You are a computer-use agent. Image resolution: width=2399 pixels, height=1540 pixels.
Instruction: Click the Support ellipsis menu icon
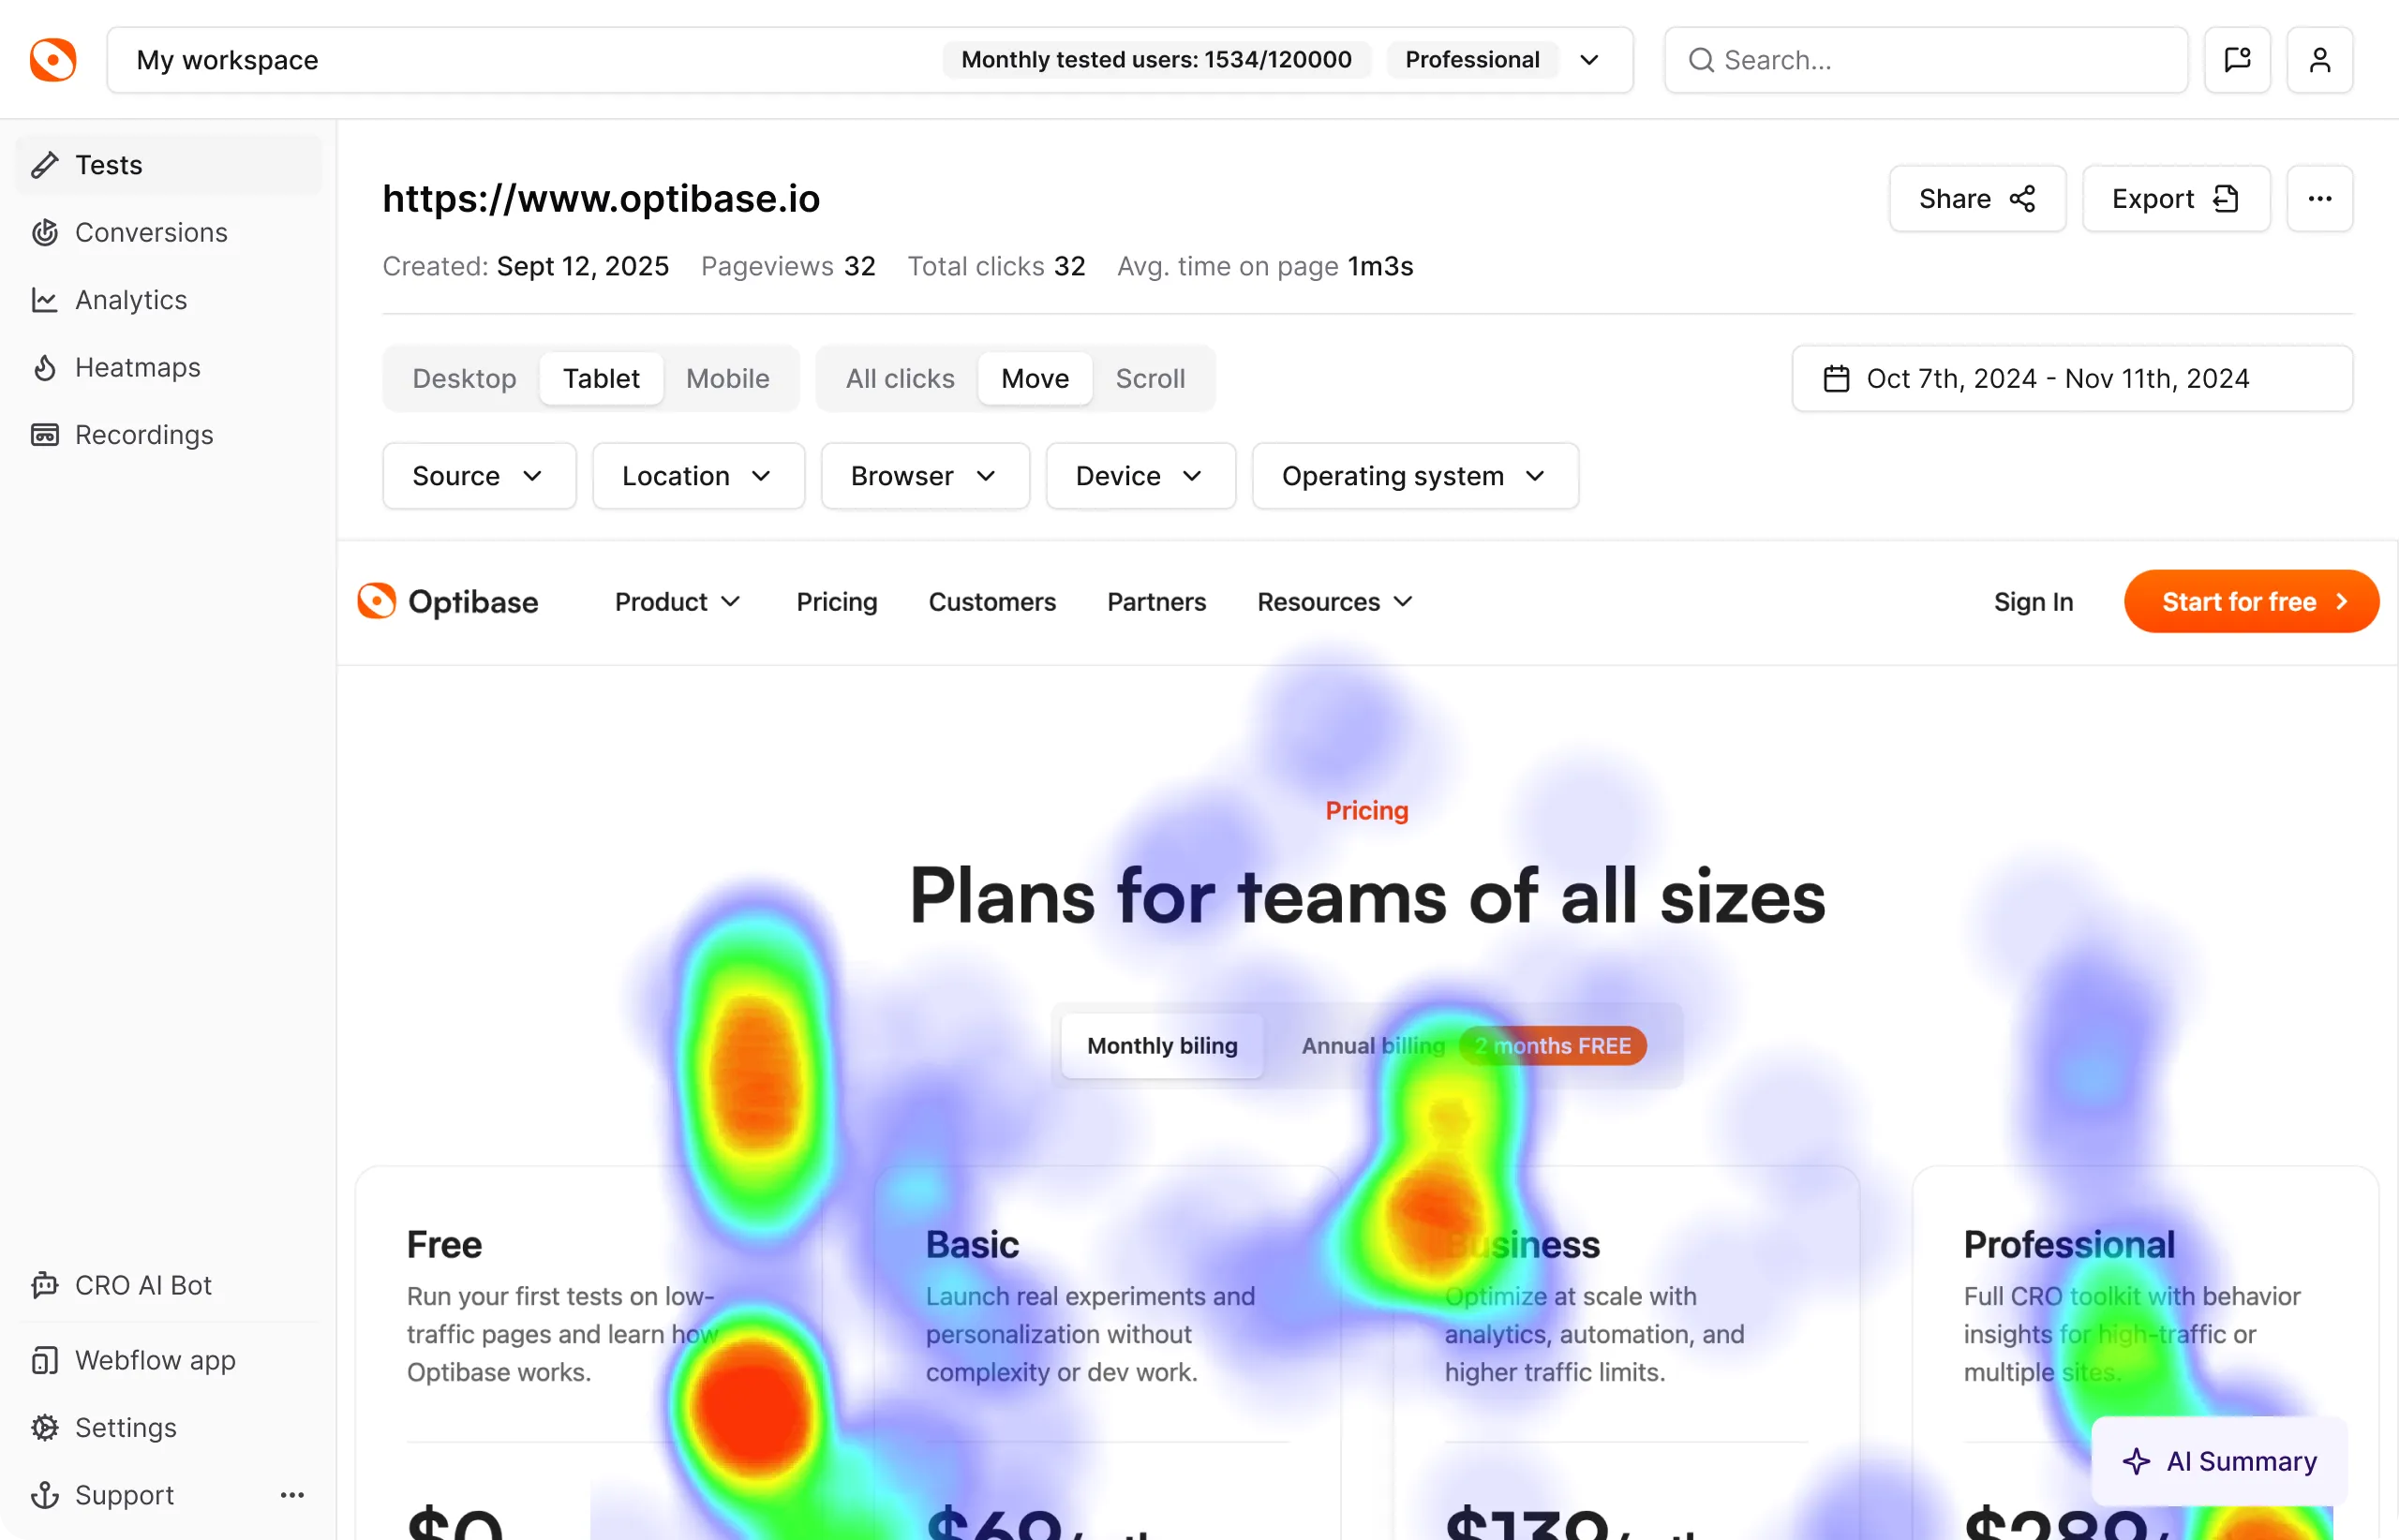(x=292, y=1495)
